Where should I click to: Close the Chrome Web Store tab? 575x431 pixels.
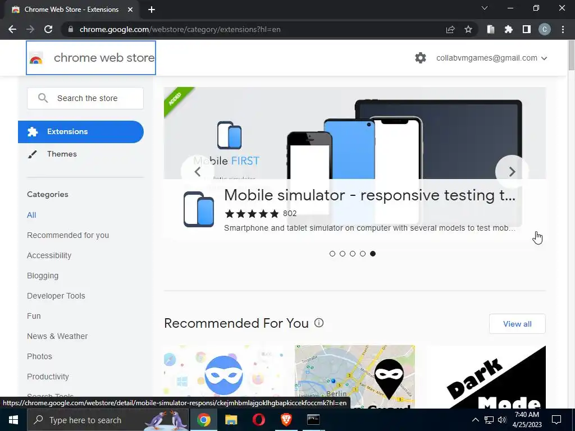(x=130, y=10)
